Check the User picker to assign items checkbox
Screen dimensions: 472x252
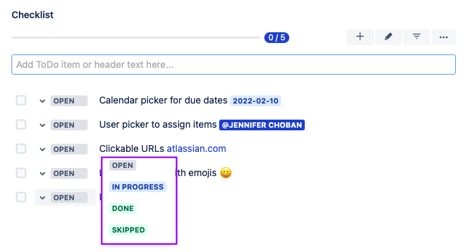click(21, 124)
